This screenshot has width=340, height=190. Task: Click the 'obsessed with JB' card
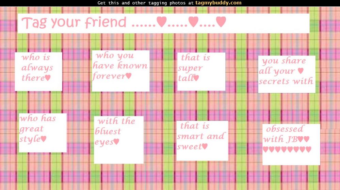pos(291,144)
